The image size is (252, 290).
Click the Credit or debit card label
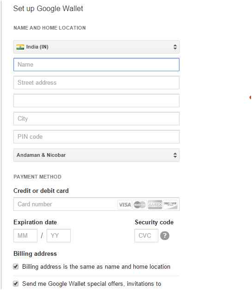click(41, 191)
